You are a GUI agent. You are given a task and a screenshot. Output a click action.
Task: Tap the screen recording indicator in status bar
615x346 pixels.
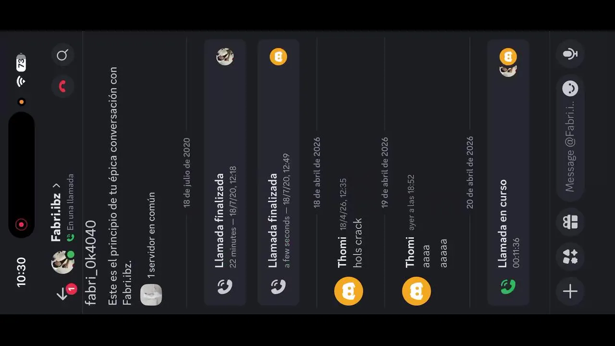[x=21, y=224]
